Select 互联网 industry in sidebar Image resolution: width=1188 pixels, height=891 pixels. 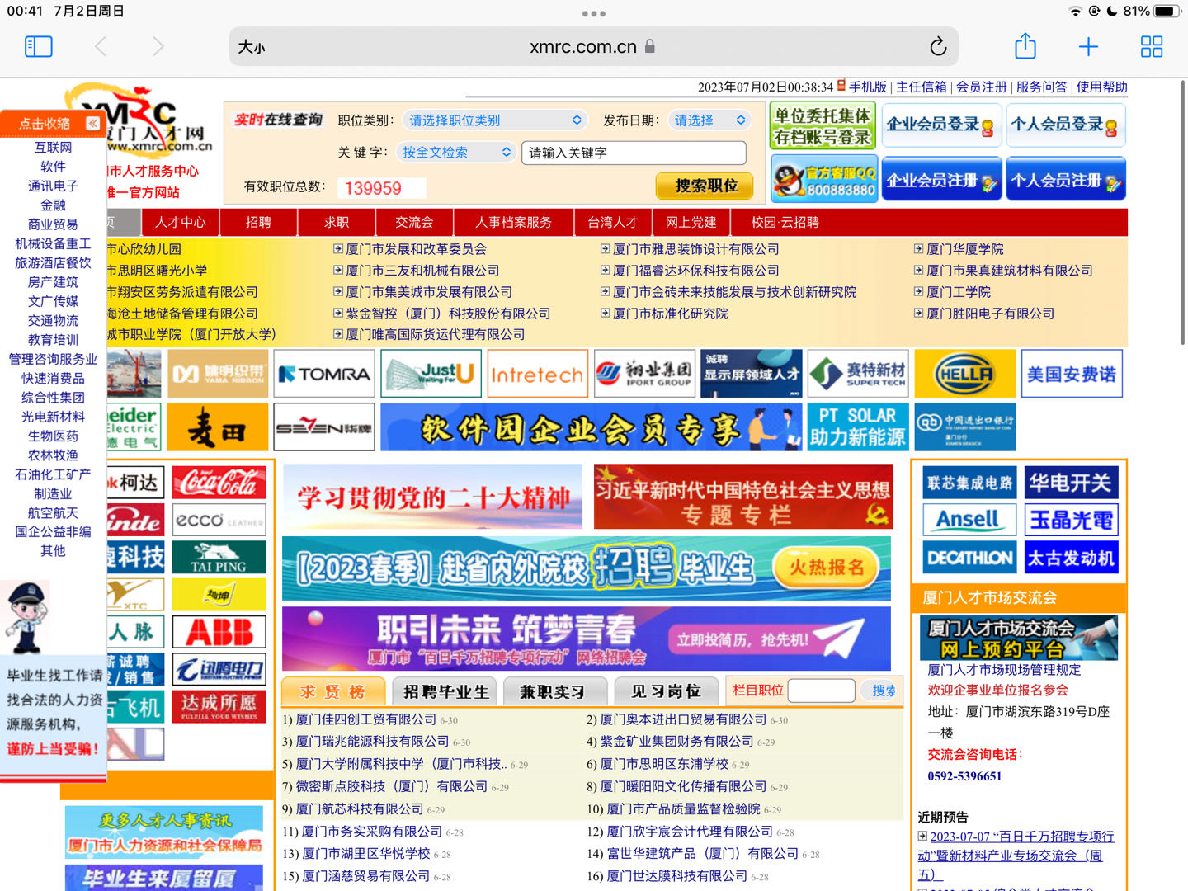[53, 147]
